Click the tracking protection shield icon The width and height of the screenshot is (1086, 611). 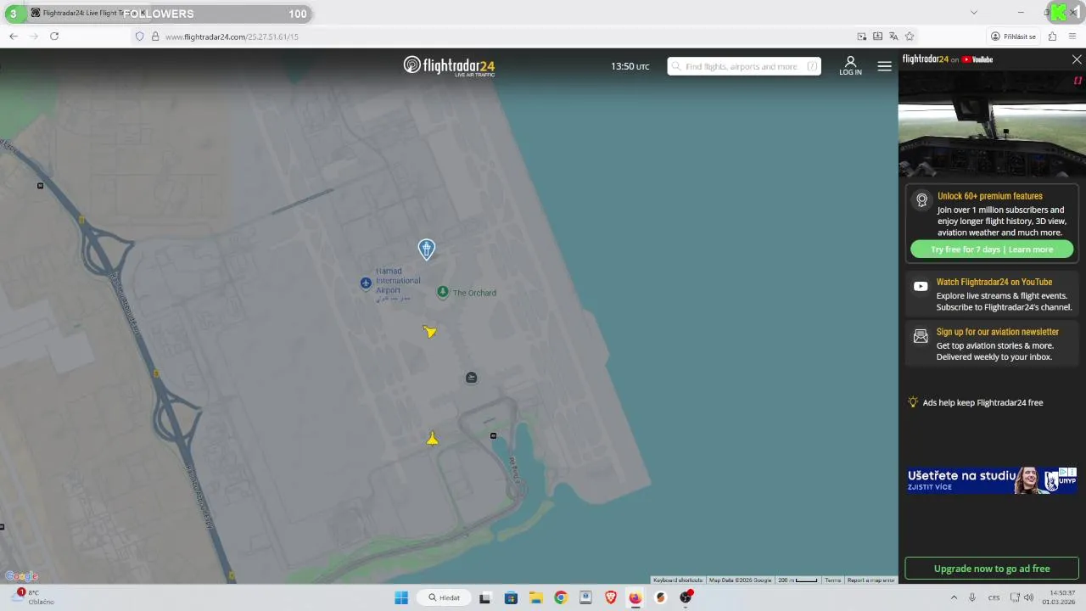pos(140,36)
